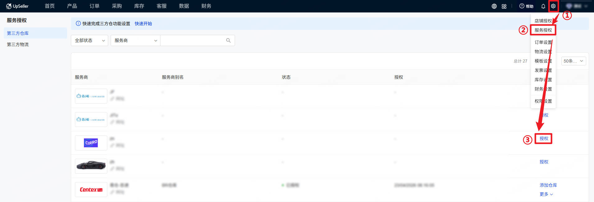Choose 订单设置 from settings menu
Screen dimensions: 594x202
pos(543,42)
